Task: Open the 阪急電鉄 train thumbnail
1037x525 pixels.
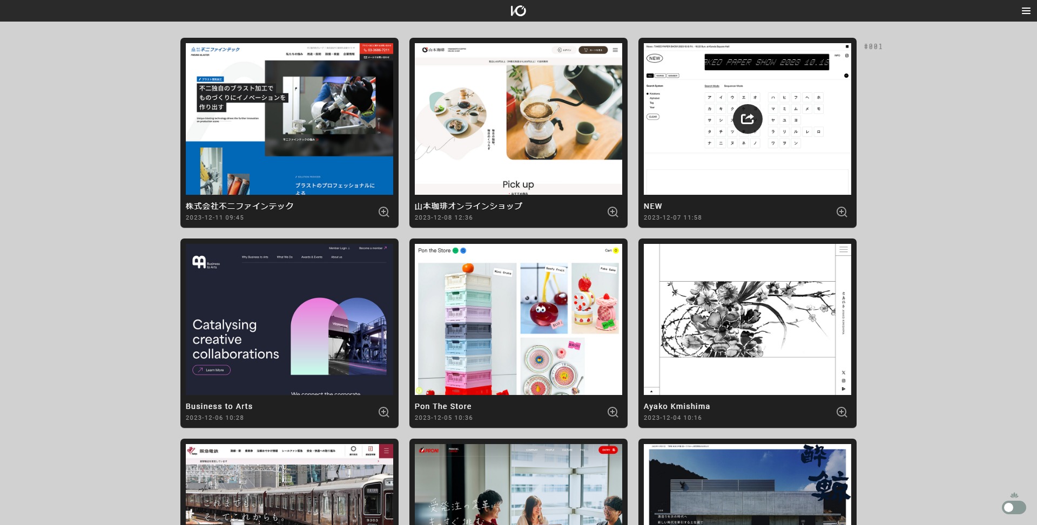Action: pos(289,485)
